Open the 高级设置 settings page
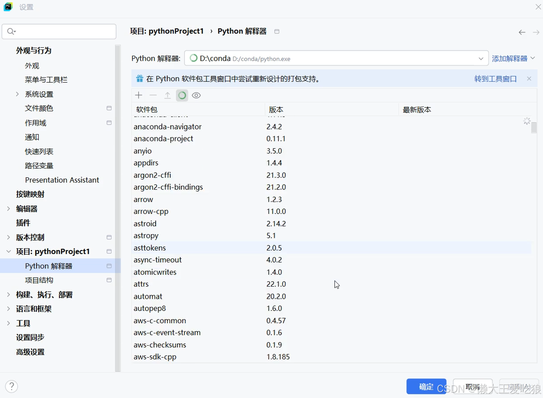The width and height of the screenshot is (543, 398). coord(30,352)
